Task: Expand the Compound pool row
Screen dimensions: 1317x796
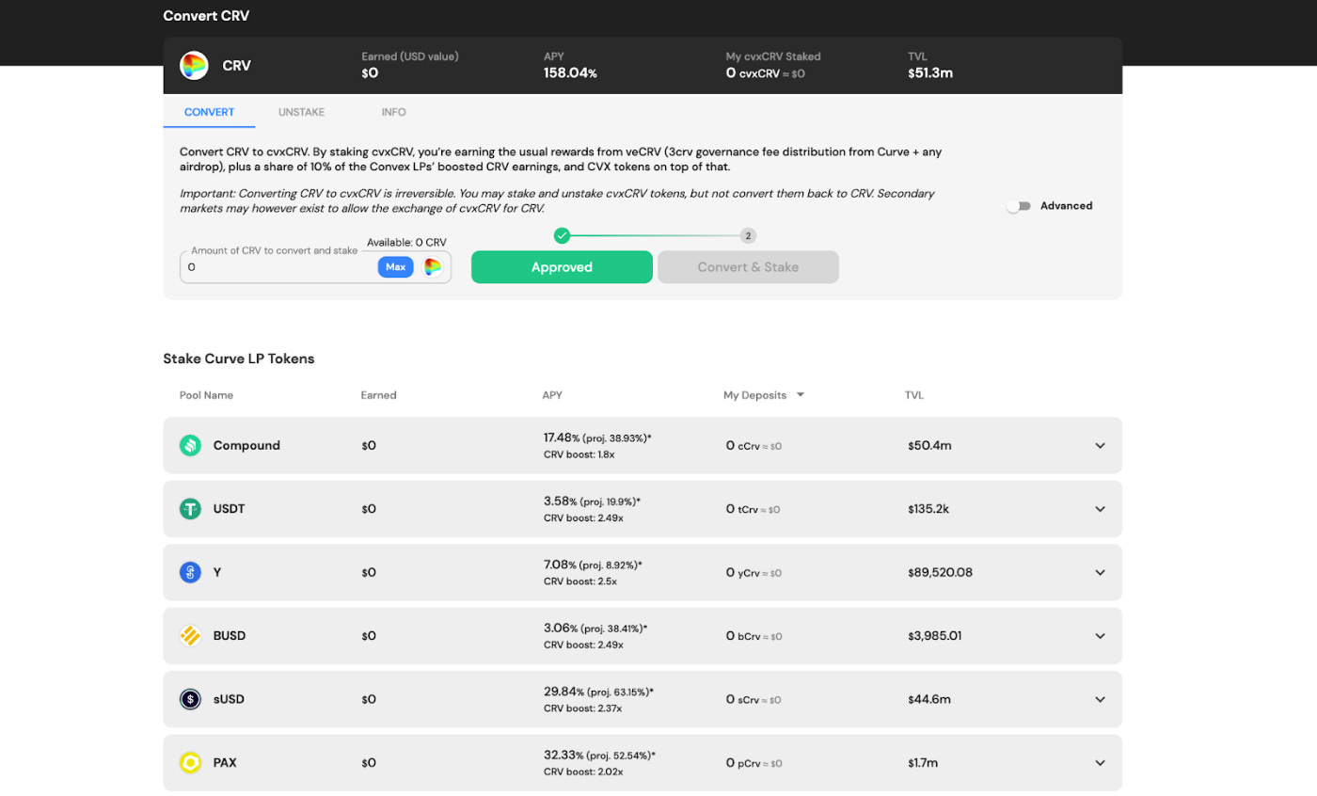Action: [1100, 446]
